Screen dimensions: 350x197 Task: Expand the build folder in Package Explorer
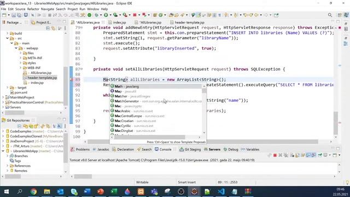7,33
